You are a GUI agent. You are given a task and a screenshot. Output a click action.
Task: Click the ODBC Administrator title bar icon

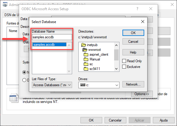click(5, 4)
